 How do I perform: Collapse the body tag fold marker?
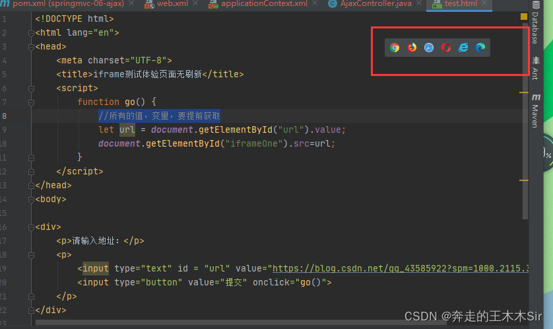pyautogui.click(x=31, y=200)
